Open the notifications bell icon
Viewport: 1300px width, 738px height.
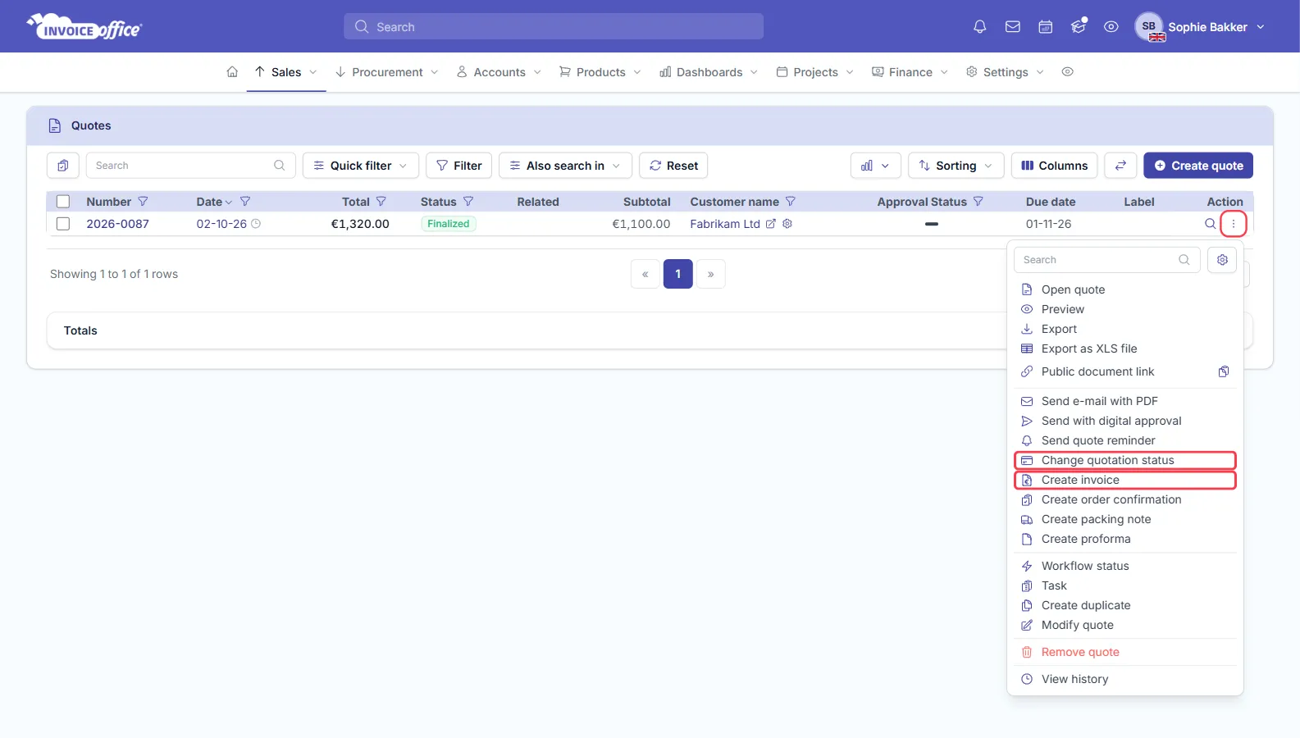(x=979, y=27)
